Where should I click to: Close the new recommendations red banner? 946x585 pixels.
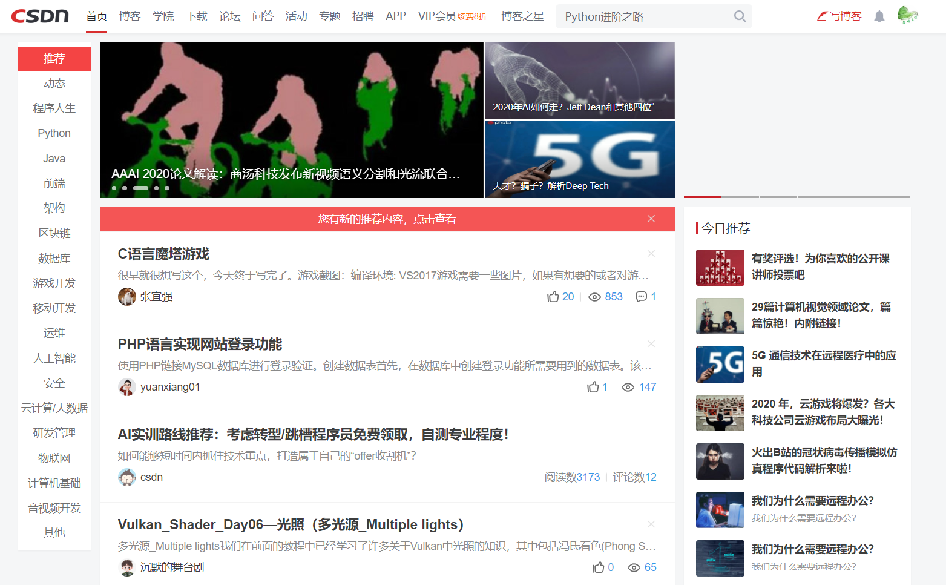[x=651, y=219]
